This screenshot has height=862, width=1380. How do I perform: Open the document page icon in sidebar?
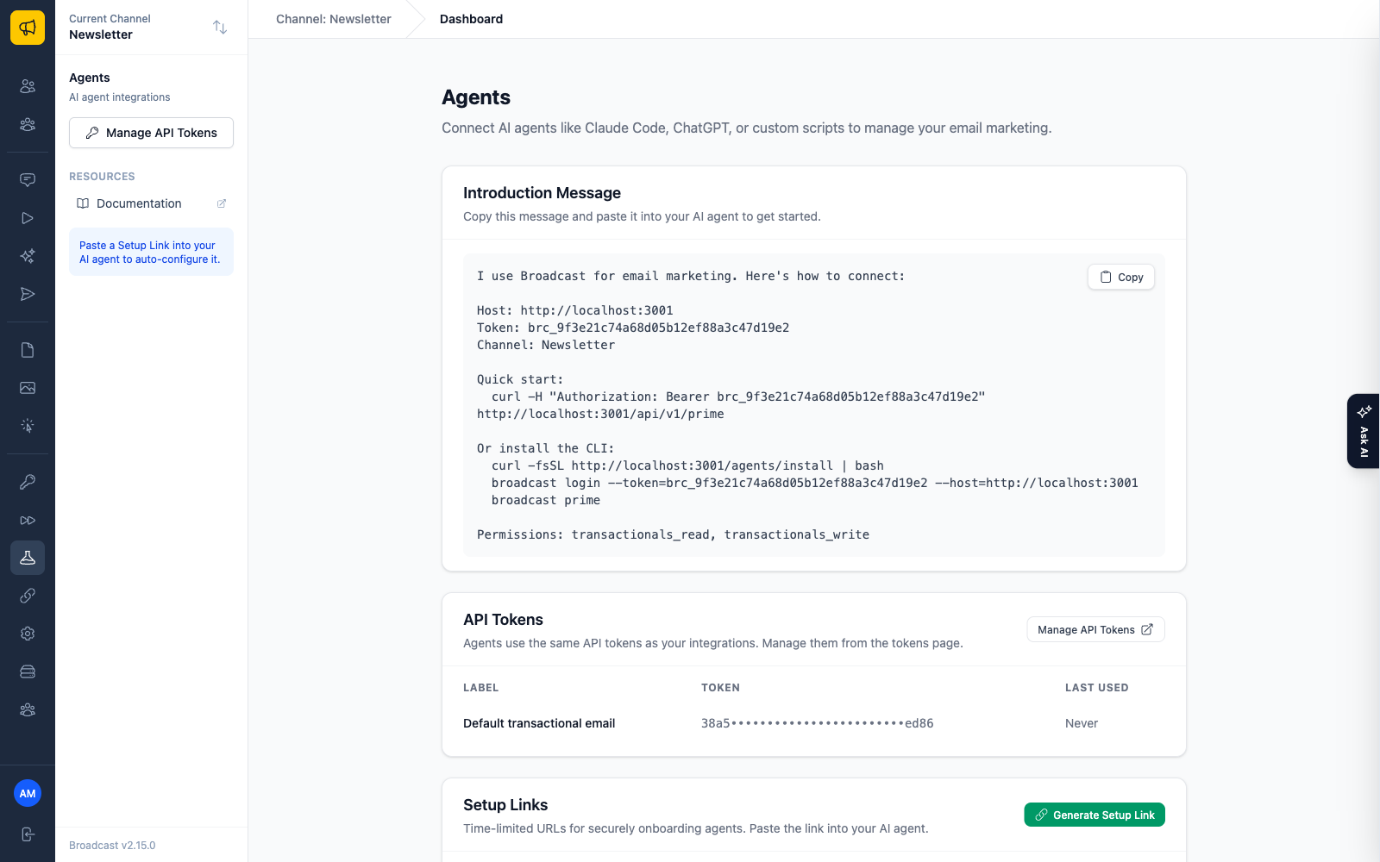pyautogui.click(x=28, y=350)
